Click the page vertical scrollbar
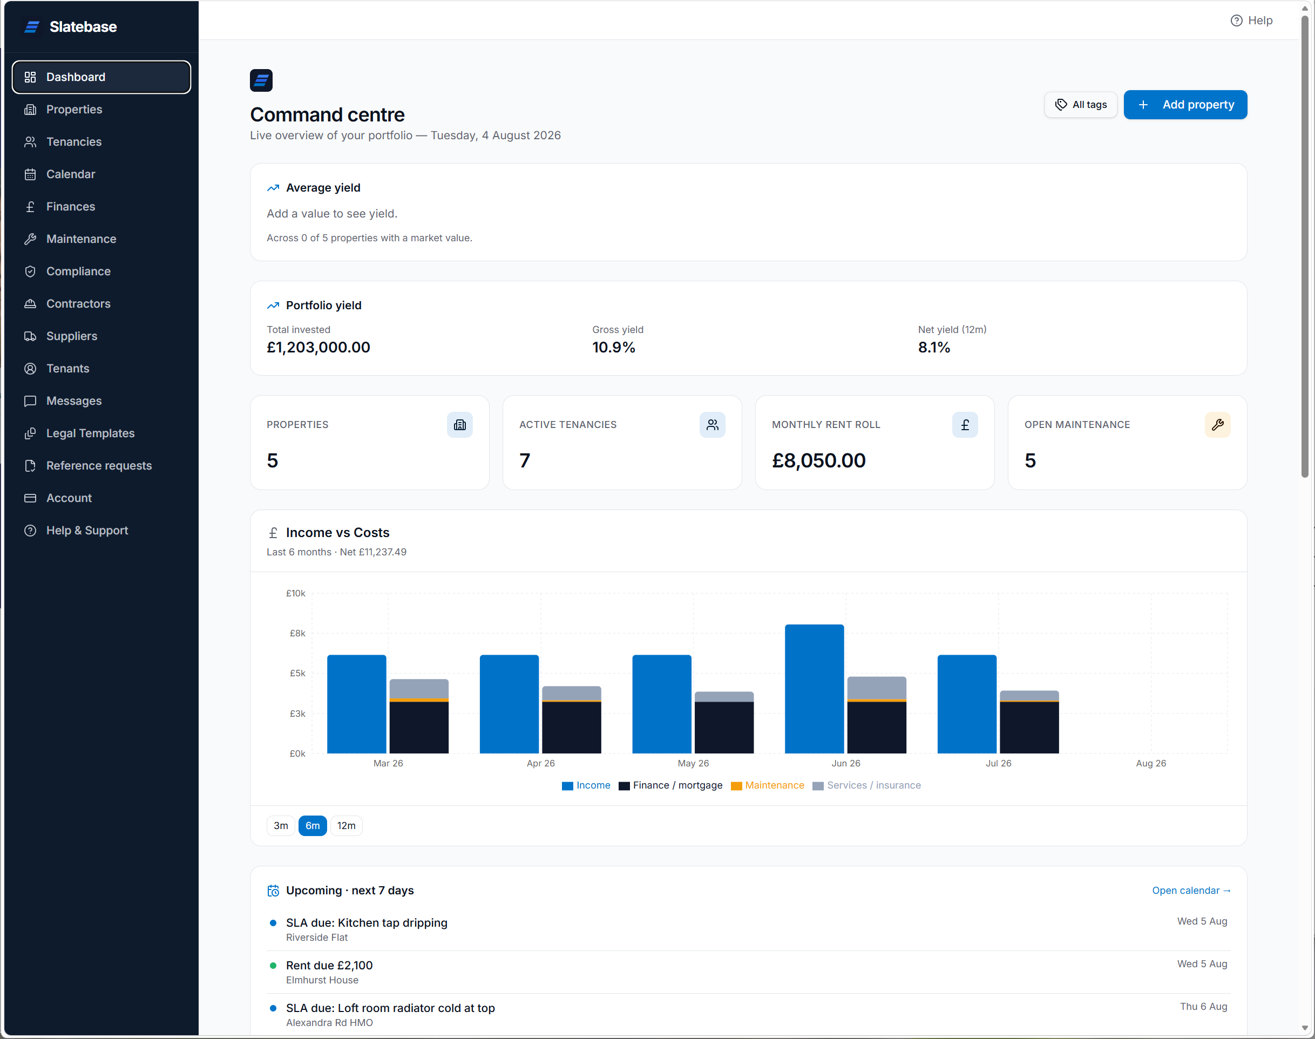The image size is (1315, 1039). (1304, 245)
